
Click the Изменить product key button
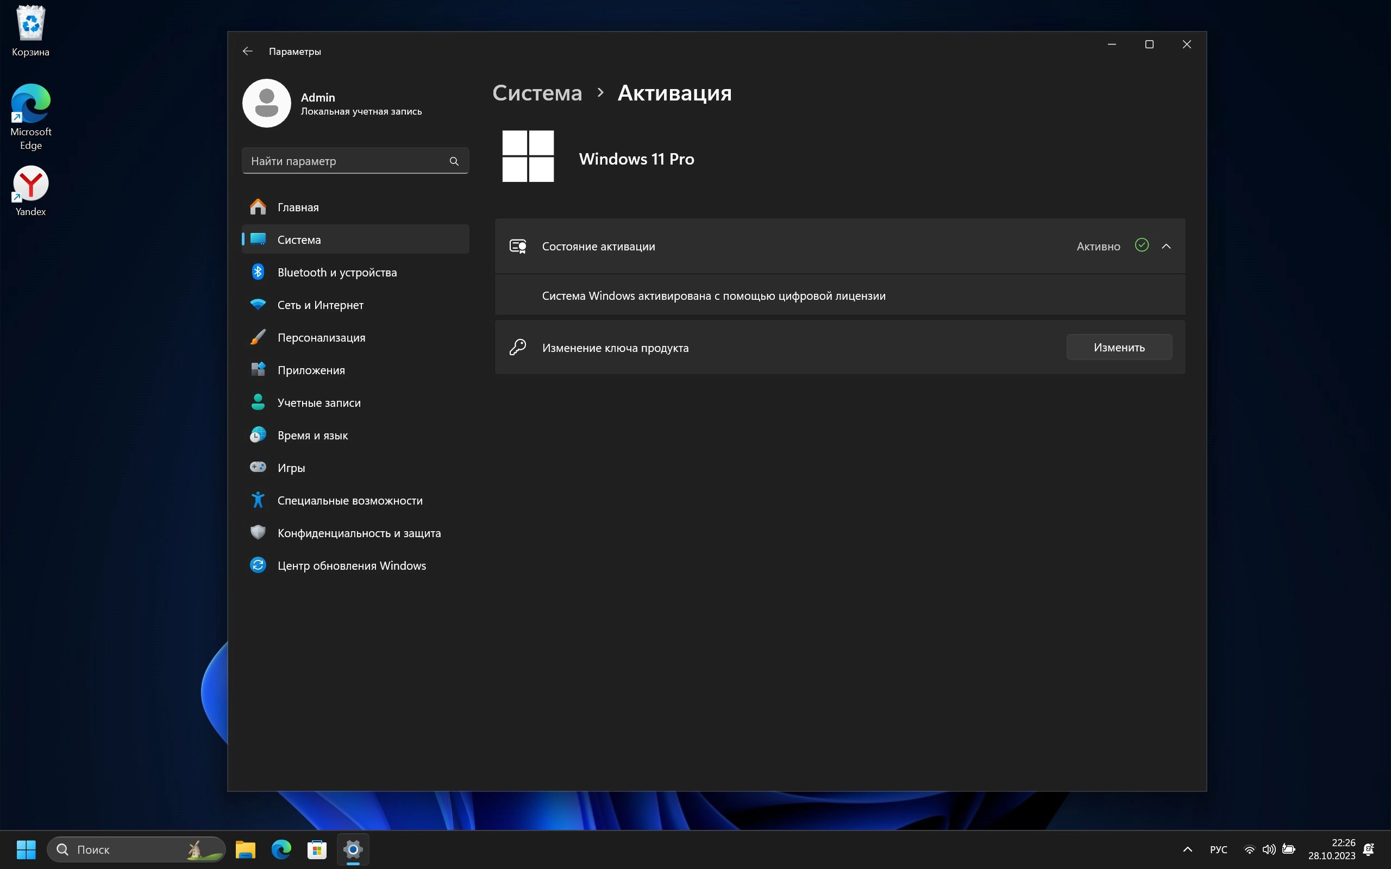point(1119,347)
